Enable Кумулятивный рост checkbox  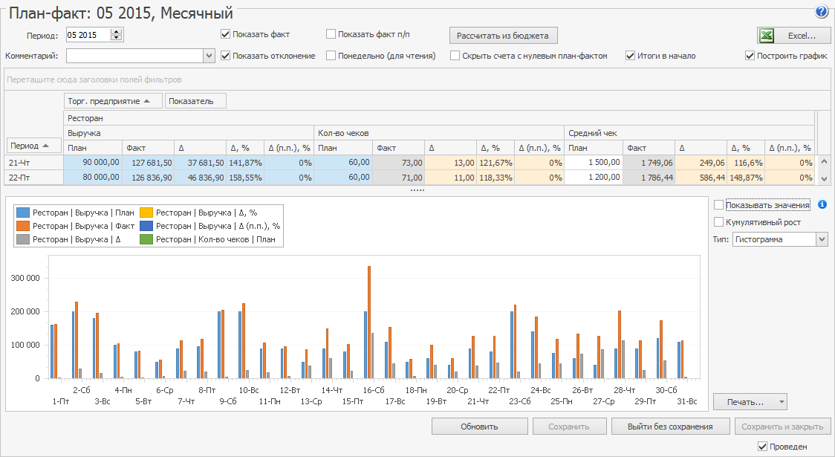718,222
